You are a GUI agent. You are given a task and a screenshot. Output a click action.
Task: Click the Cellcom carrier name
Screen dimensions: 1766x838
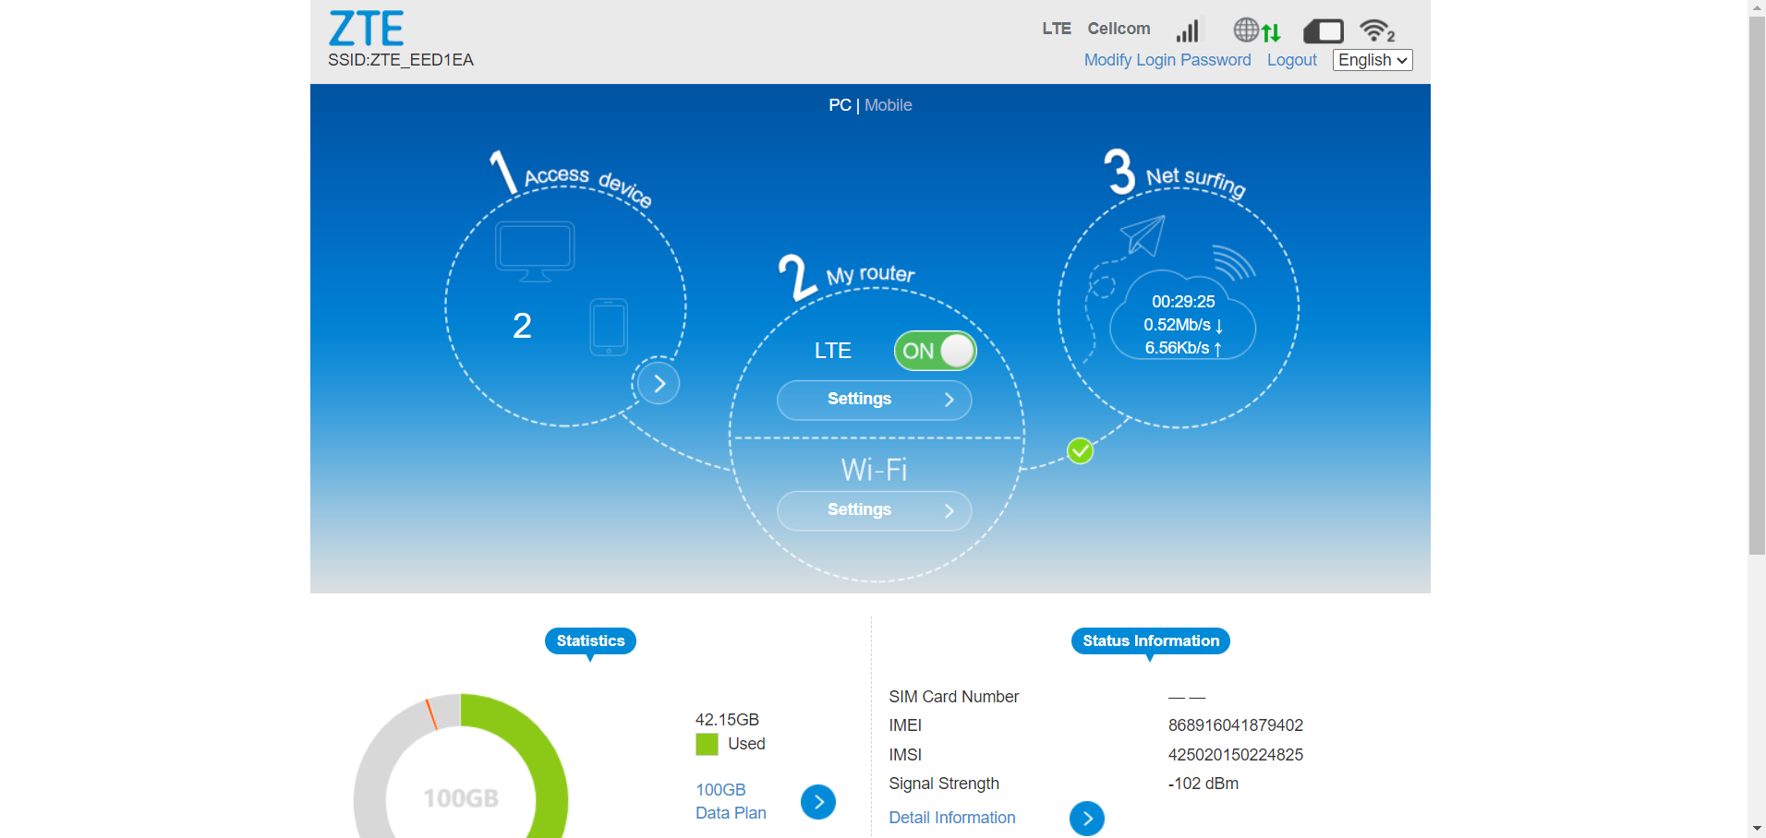tap(1119, 29)
